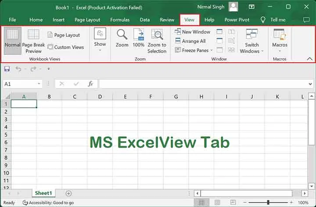316x207 pixels.
Task: Zoom out with minus button
Action: [x=244, y=202]
